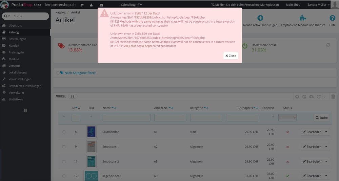Screen dimensions: 339x181
Task: Click Neuen Artikel hinzufügen plus icon
Action: [x=260, y=18]
